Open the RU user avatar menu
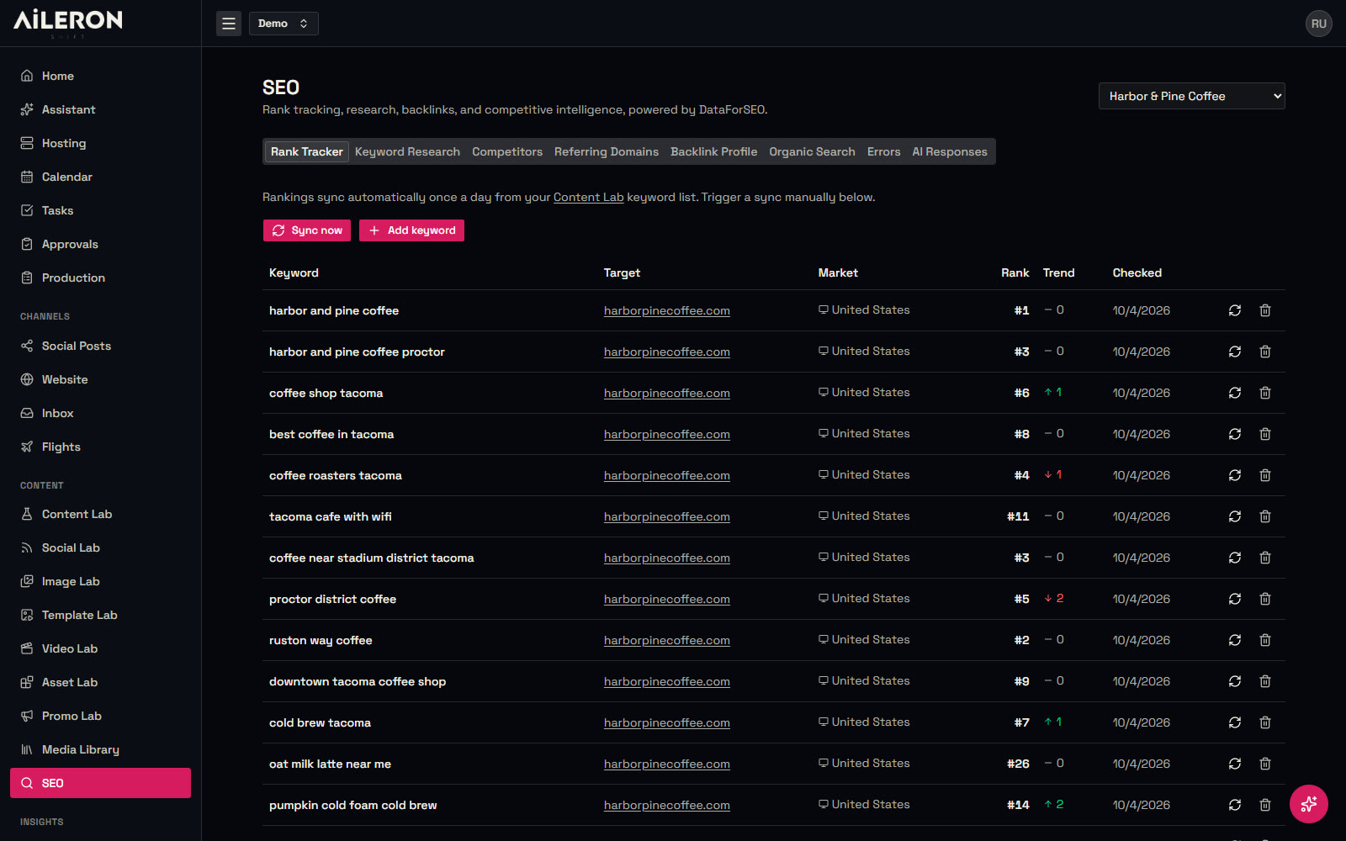The width and height of the screenshot is (1346, 841). 1319,24
